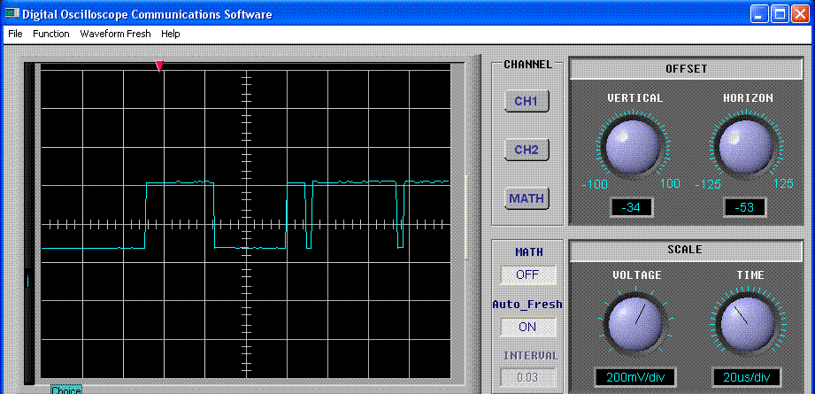Click the channel level indicator on left strip
The height and width of the screenshot is (394, 815).
pos(28,282)
